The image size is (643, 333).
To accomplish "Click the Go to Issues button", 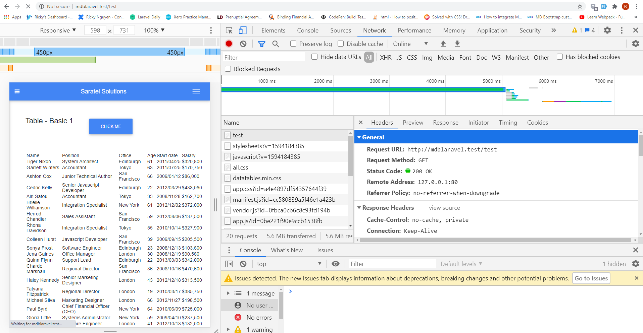I will (591, 278).
